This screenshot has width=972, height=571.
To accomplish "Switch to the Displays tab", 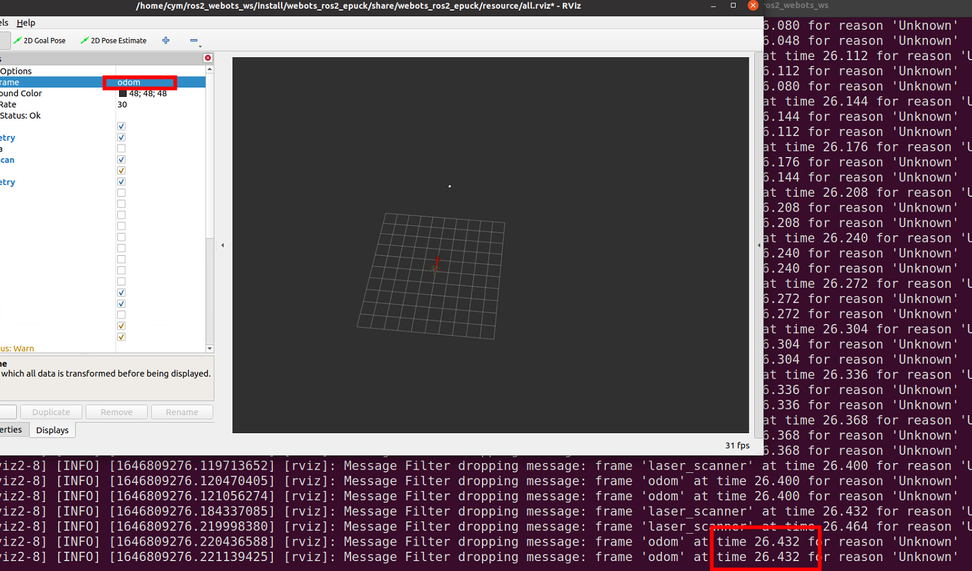I will [x=52, y=430].
